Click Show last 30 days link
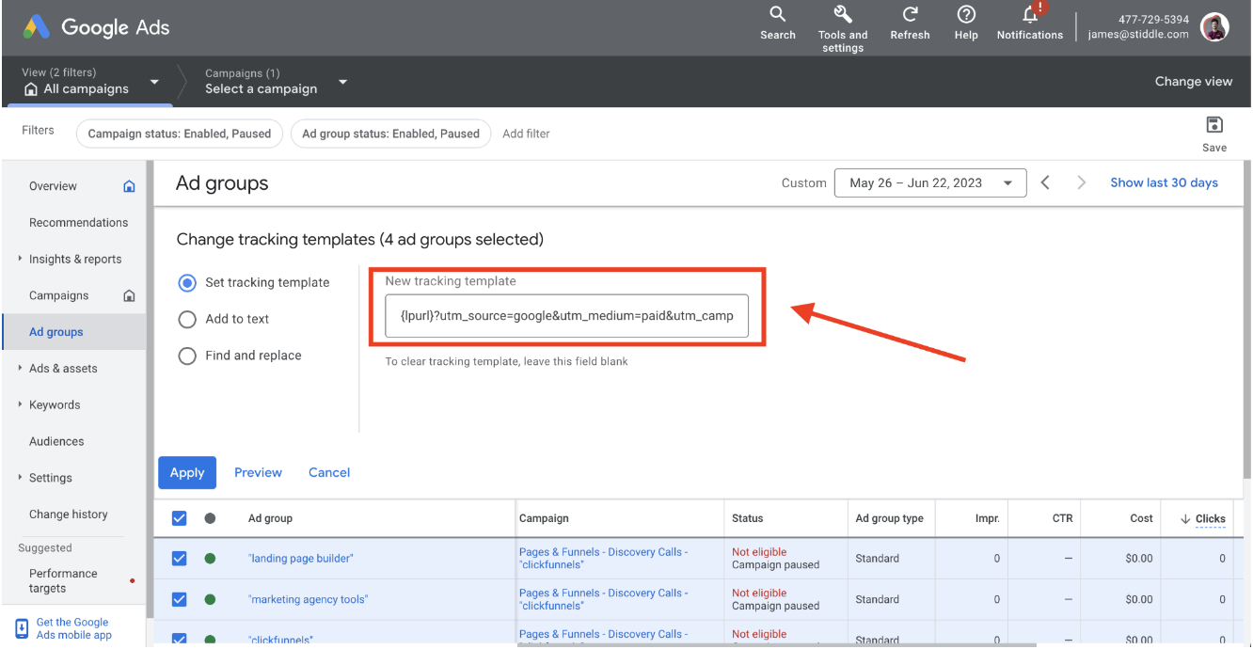The width and height of the screenshot is (1253, 649). pos(1164,182)
